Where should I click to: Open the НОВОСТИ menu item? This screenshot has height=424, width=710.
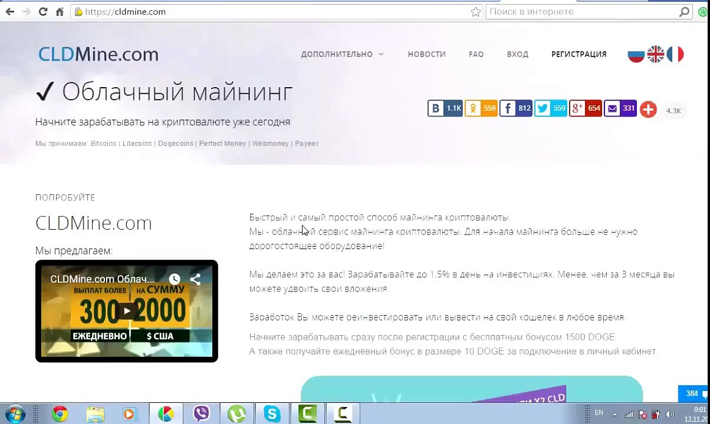tap(426, 54)
